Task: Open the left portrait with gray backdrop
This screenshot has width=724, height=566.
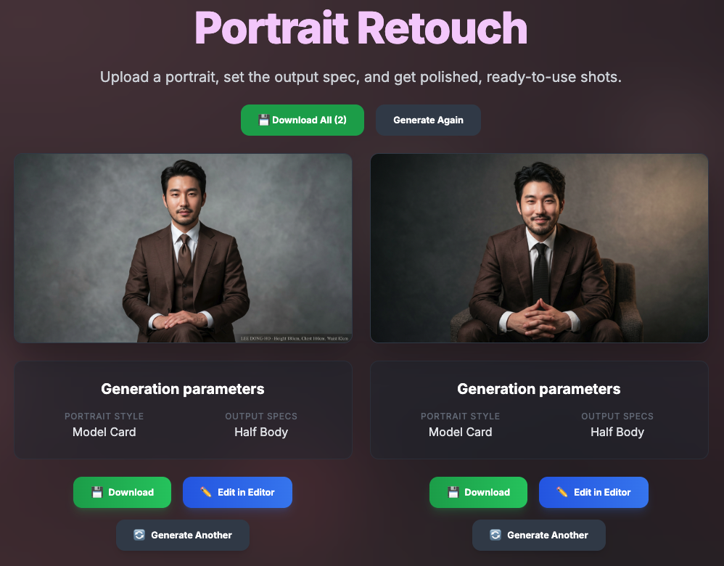Action: pyautogui.click(x=183, y=247)
